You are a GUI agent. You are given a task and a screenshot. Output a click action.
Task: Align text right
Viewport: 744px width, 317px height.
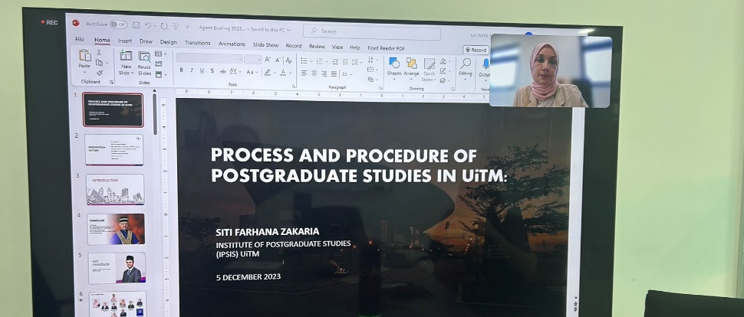324,74
